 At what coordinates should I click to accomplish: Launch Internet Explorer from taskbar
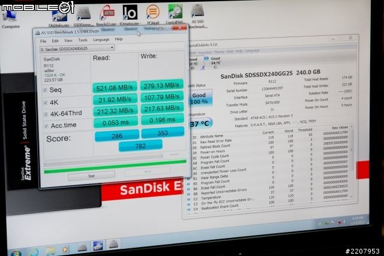[x=34, y=251]
